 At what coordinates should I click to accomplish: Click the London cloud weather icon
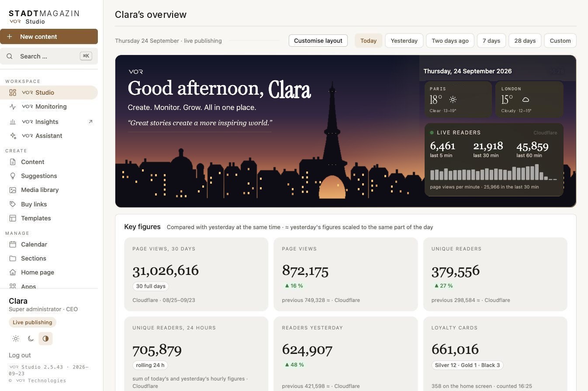point(526,99)
